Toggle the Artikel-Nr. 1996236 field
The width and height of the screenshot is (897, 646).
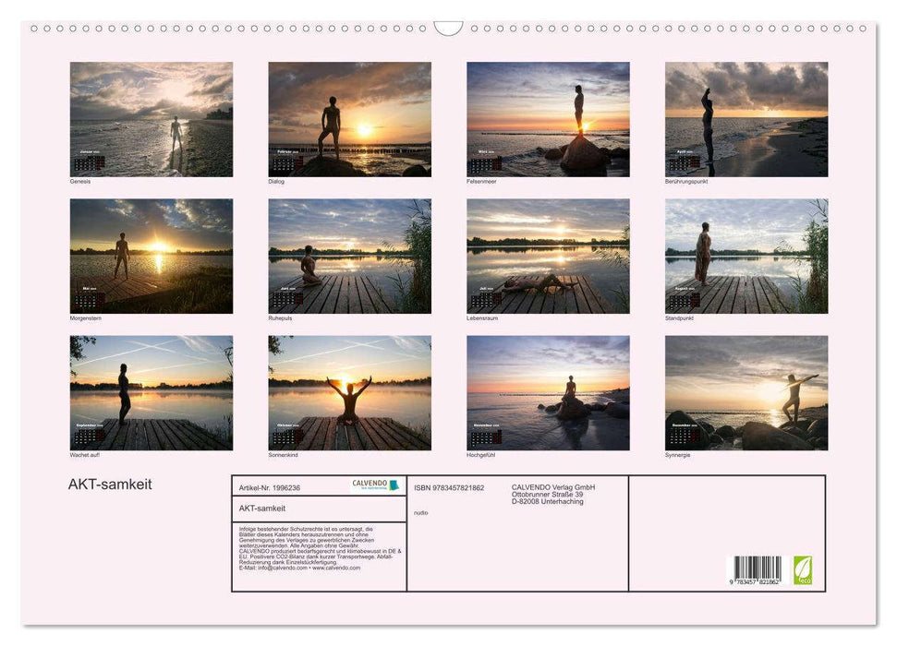point(271,488)
